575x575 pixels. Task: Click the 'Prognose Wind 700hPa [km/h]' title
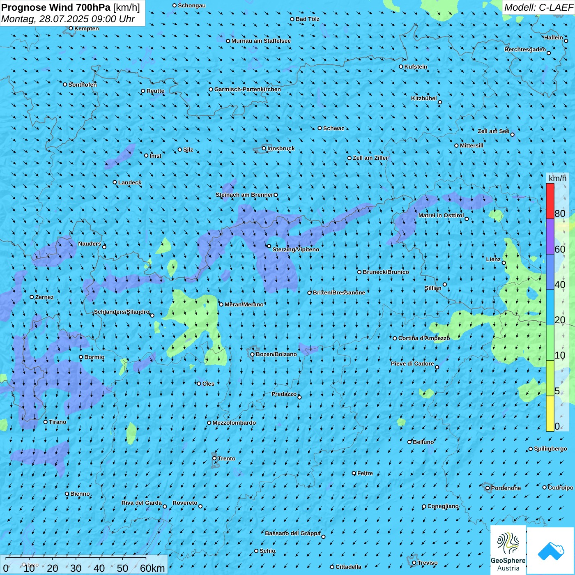coord(71,7)
